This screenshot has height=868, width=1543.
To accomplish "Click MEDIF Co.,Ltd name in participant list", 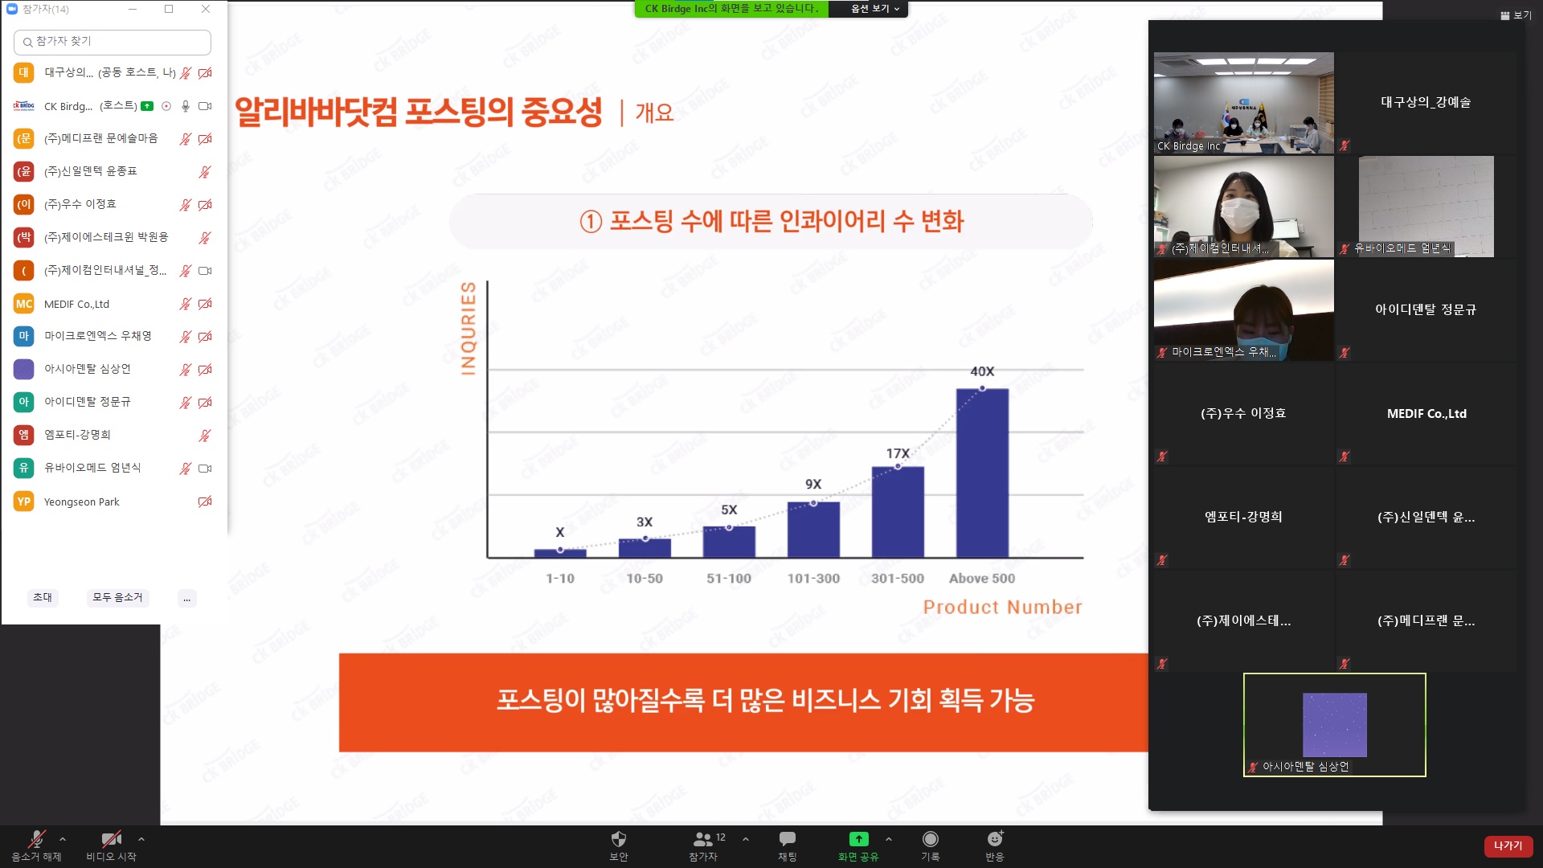I will tap(76, 305).
